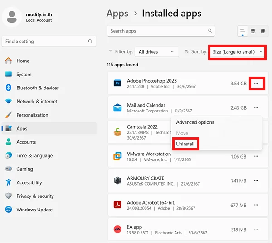272x243 pixels.
Task: Click the System monitor icon
Action: pos(9,74)
